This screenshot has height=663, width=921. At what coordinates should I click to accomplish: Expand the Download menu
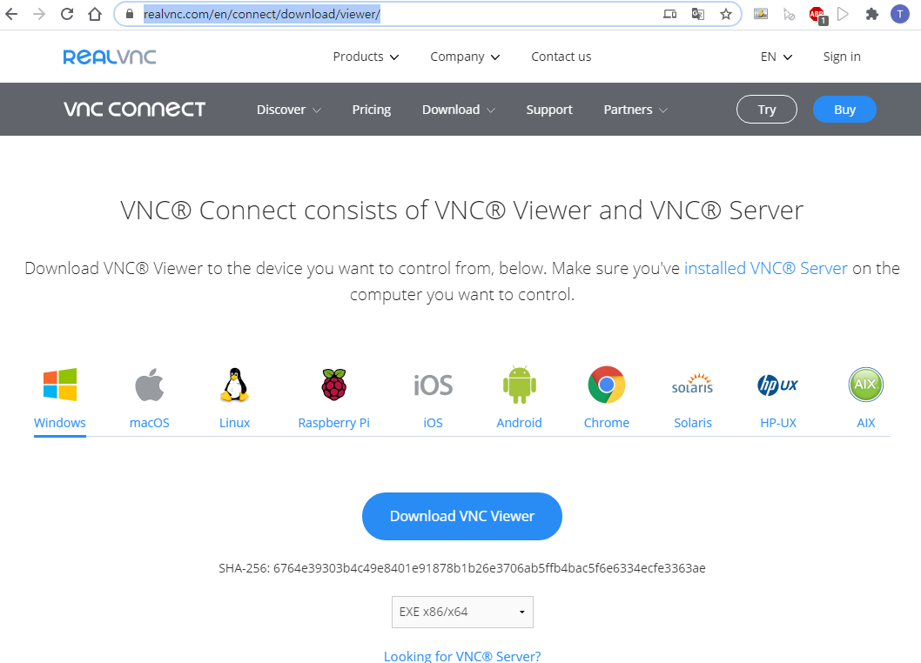[459, 110]
